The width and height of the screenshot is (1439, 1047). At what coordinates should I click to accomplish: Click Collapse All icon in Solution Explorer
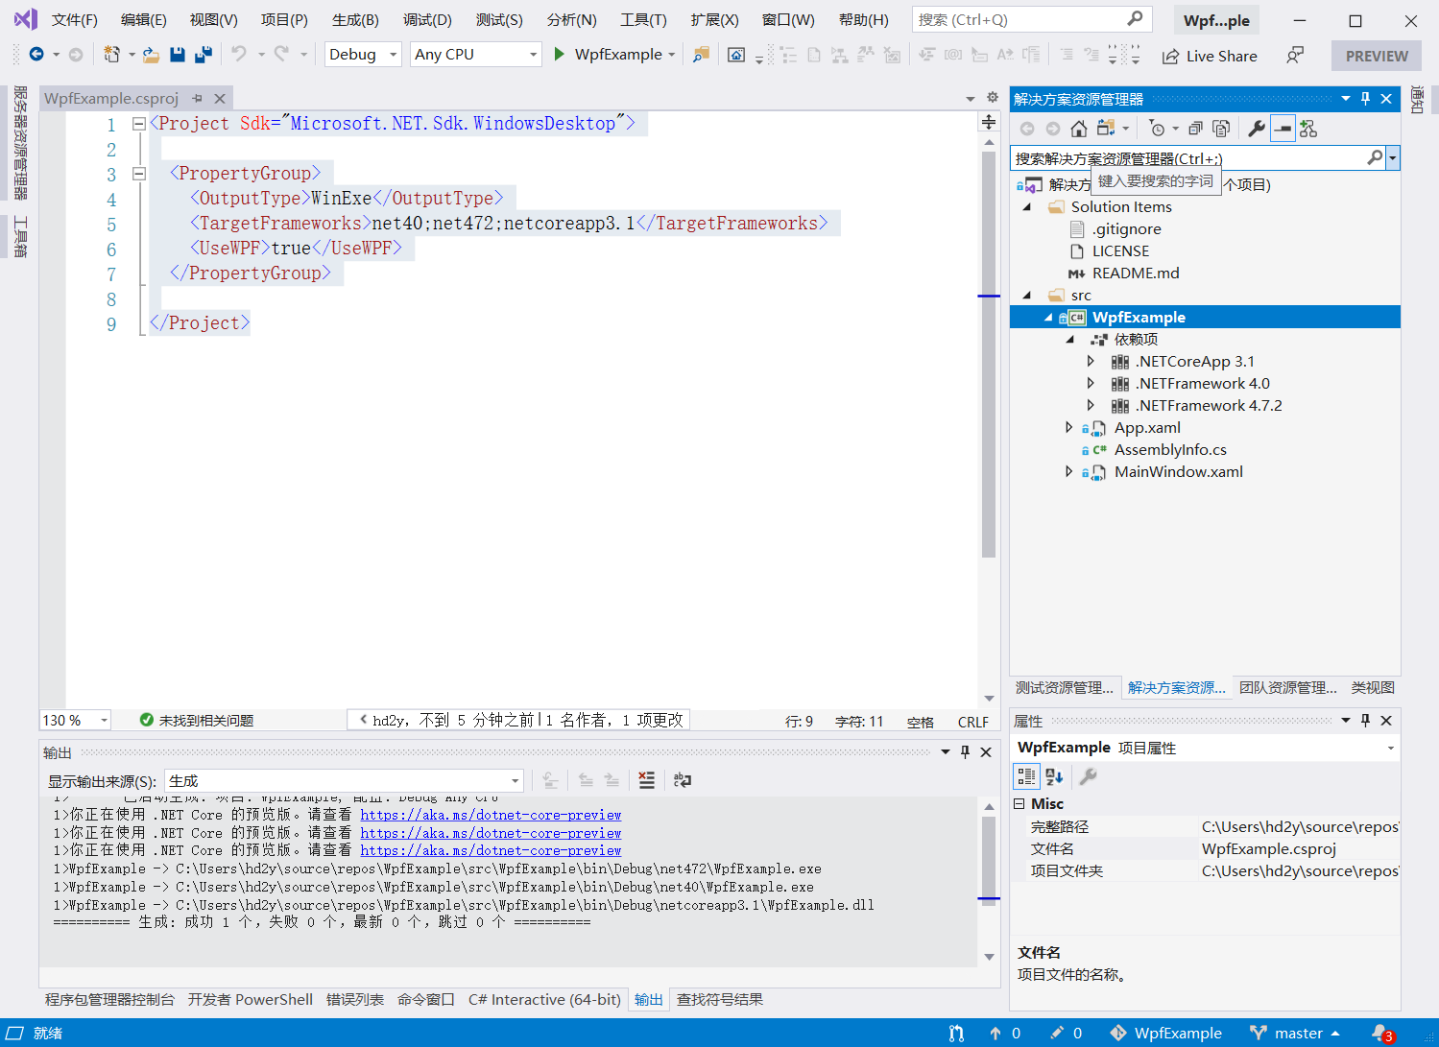(1195, 129)
